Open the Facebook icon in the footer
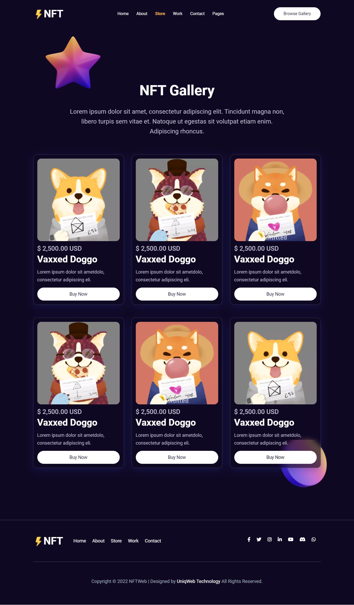 [249, 539]
